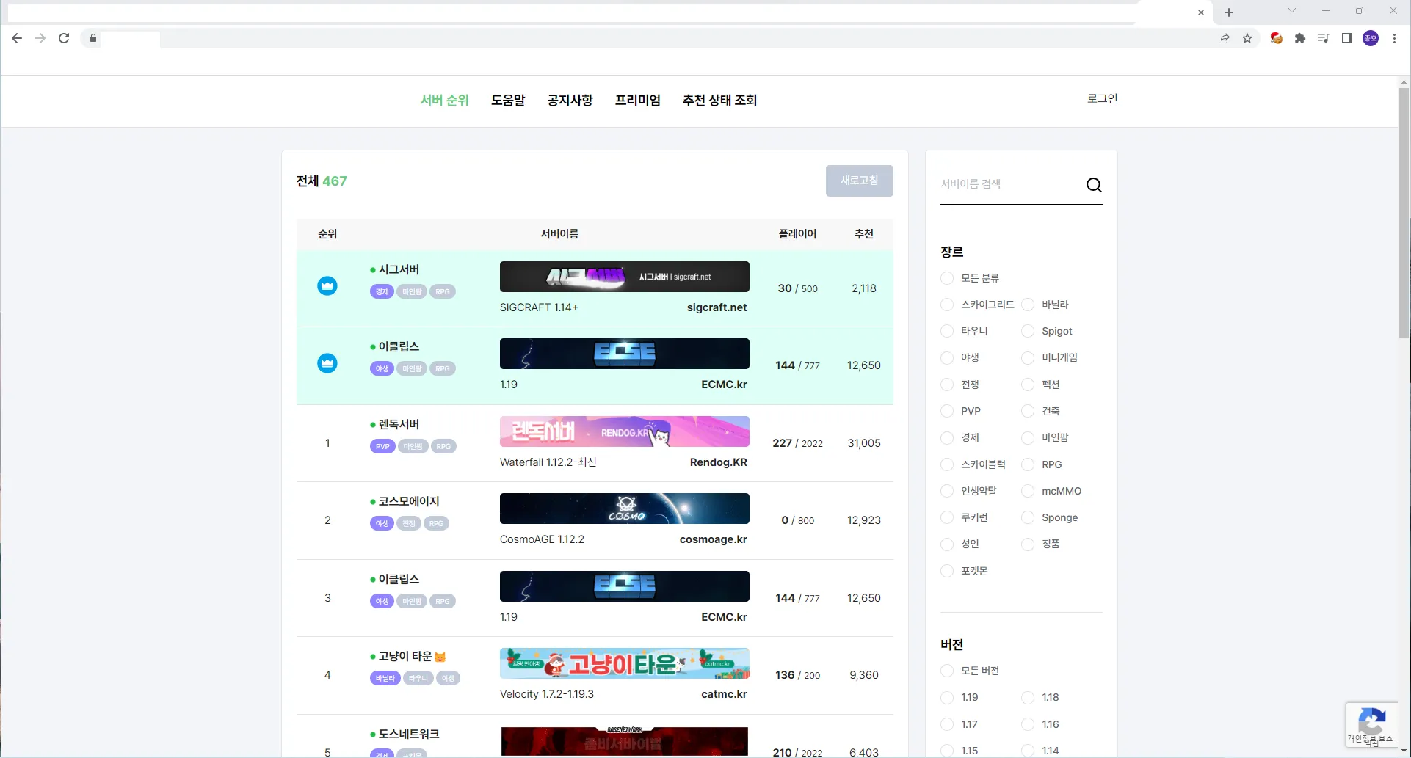This screenshot has height=758, width=1411.
Task: Click the server name search input field
Action: tap(1006, 184)
